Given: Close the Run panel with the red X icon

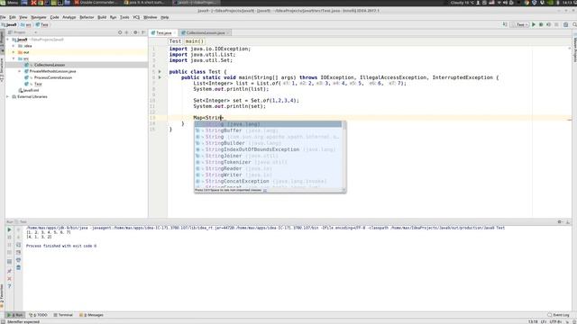Looking at the screenshot, I should pos(10,278).
